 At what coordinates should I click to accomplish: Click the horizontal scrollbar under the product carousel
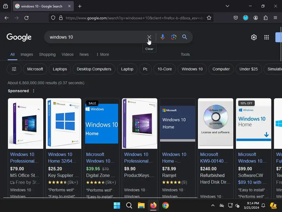(x=100, y=198)
